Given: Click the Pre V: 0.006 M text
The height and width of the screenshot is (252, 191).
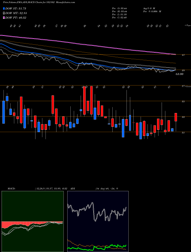Looking at the screenshot, I should [152, 11].
